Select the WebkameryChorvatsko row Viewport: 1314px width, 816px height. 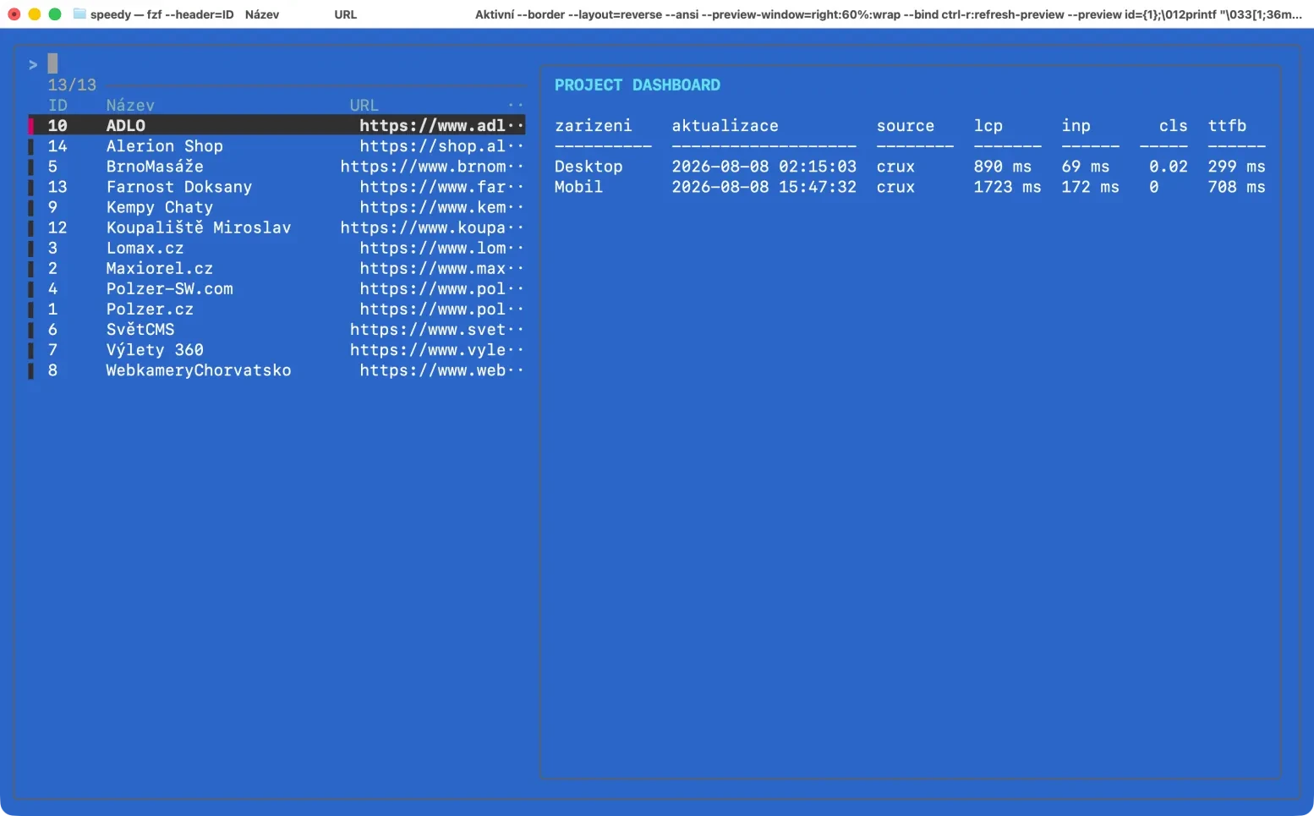pyautogui.click(x=276, y=370)
